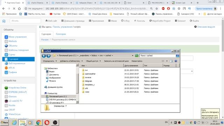The height and width of the screenshot is (126, 224).
Task: Open the Меню top menu item
Action: pos(112,21)
